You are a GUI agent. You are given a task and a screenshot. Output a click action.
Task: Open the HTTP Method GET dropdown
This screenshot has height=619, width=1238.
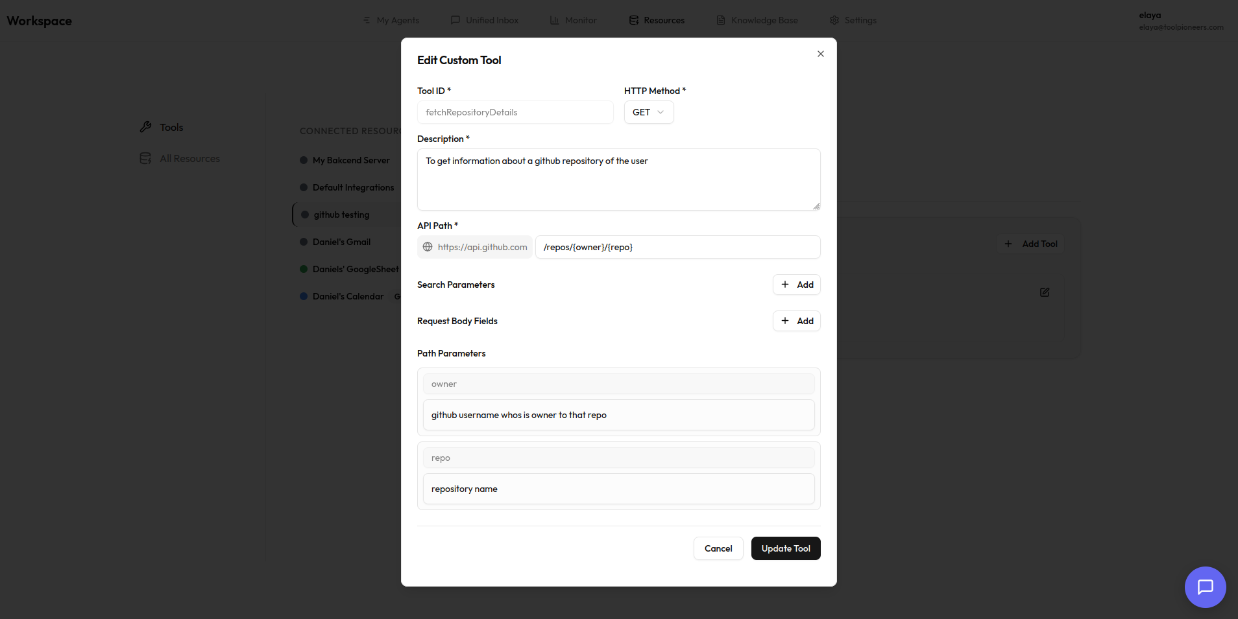648,112
